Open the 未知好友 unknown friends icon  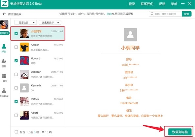[4, 93]
